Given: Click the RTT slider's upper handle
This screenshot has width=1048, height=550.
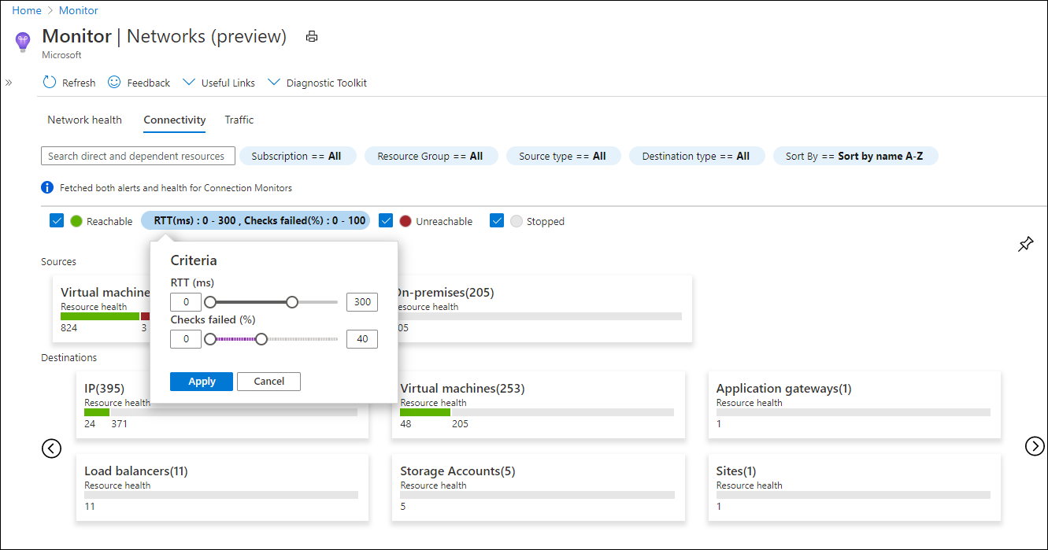Looking at the screenshot, I should click(292, 302).
